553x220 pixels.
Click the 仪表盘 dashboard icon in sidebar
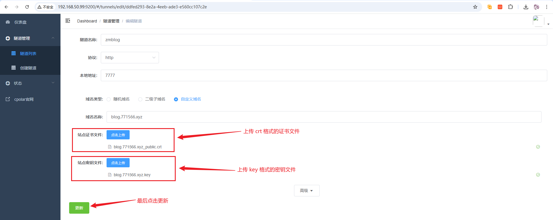8,22
